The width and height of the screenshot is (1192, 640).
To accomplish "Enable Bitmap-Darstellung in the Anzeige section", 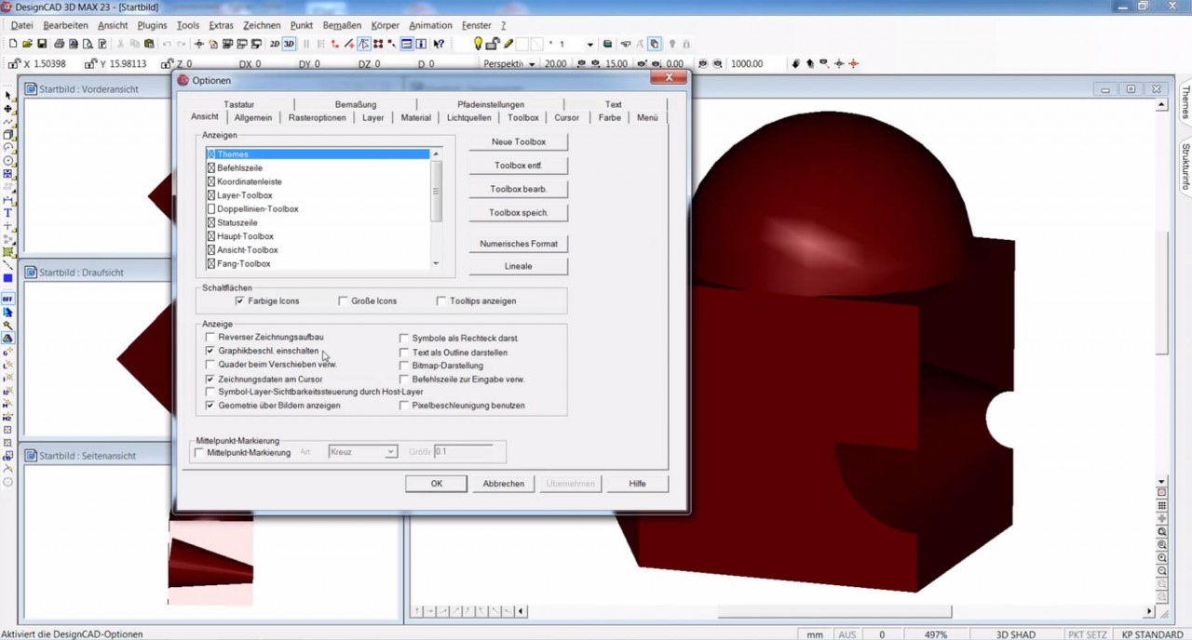I will point(403,366).
